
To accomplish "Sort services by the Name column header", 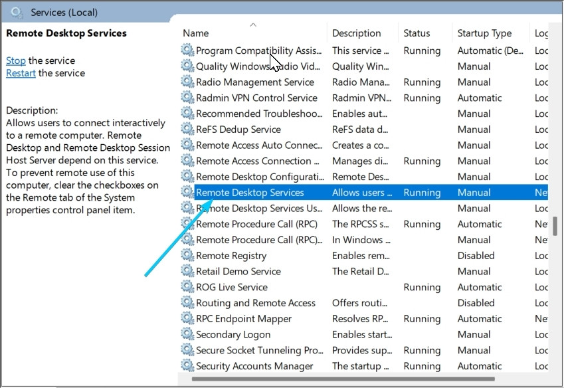I will 195,33.
